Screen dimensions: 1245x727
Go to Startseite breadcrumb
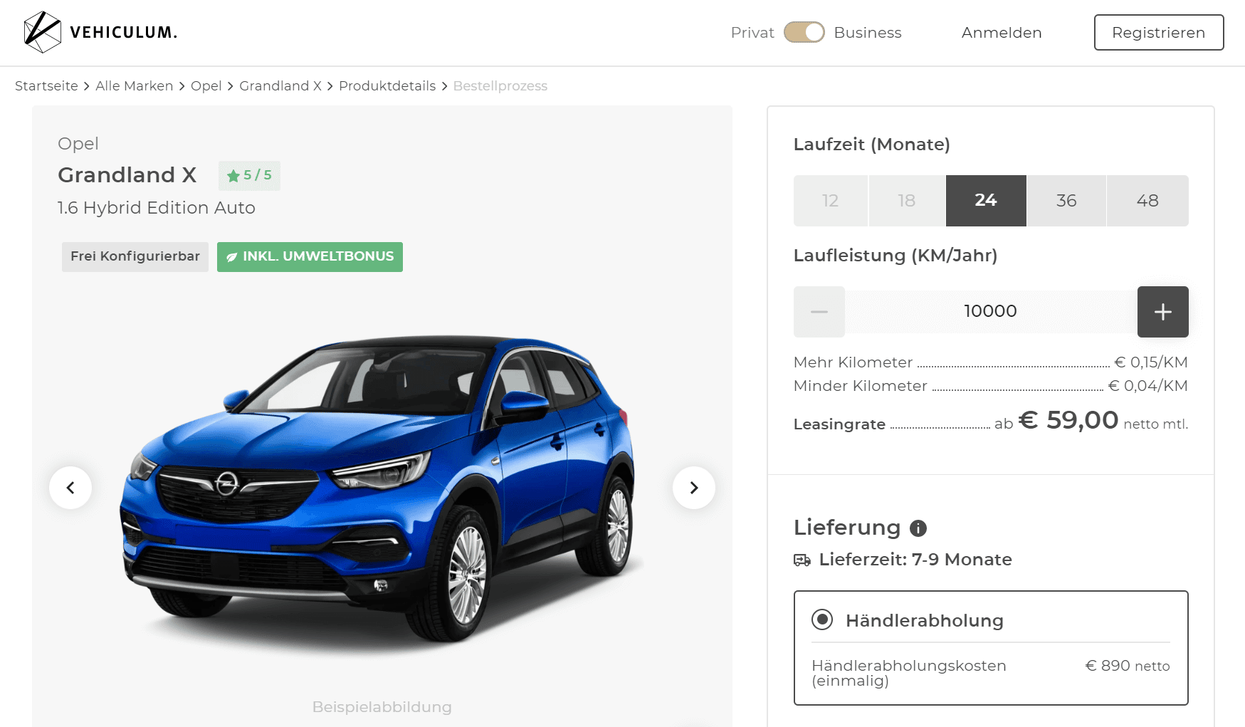[46, 86]
